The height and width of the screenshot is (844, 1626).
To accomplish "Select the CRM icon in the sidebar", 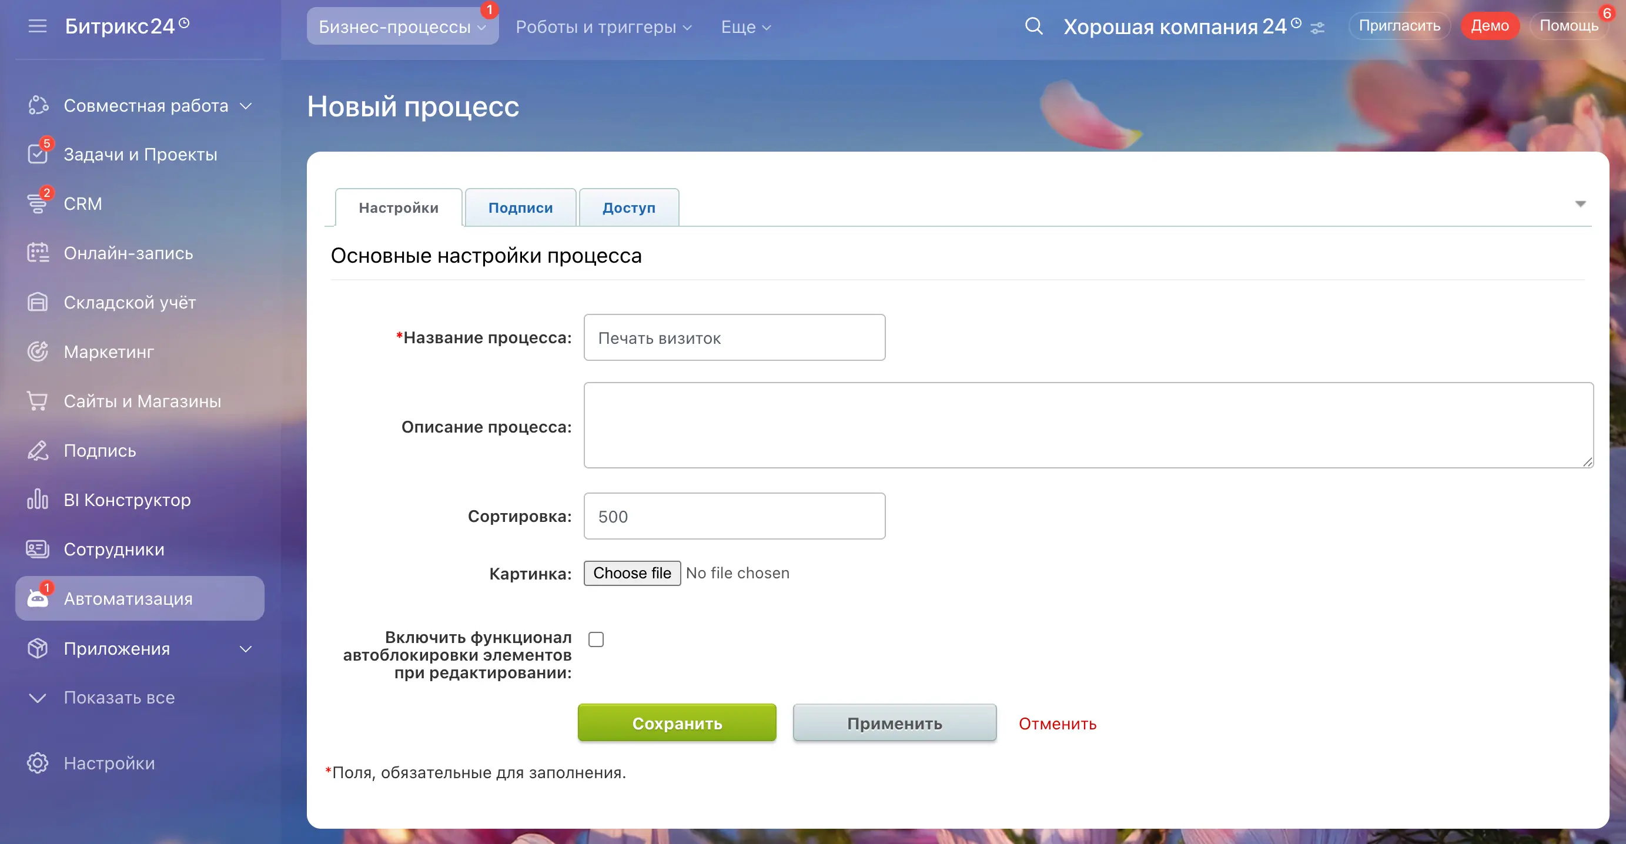I will pyautogui.click(x=38, y=203).
